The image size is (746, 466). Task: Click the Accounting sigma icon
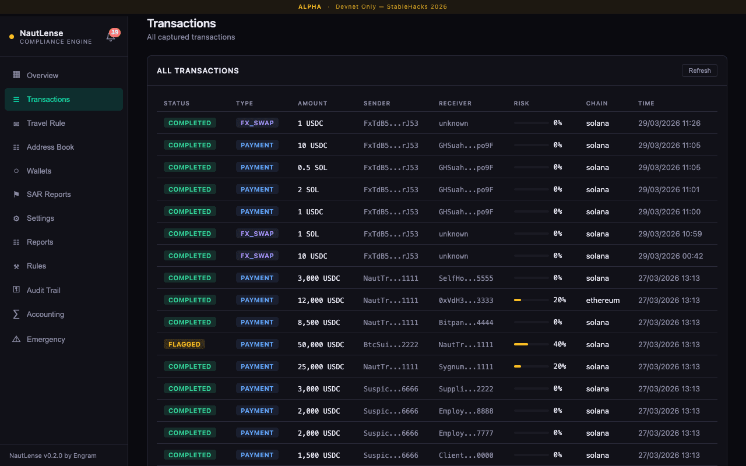point(17,314)
